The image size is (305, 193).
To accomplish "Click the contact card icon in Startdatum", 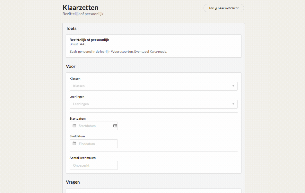I will pos(115,126).
